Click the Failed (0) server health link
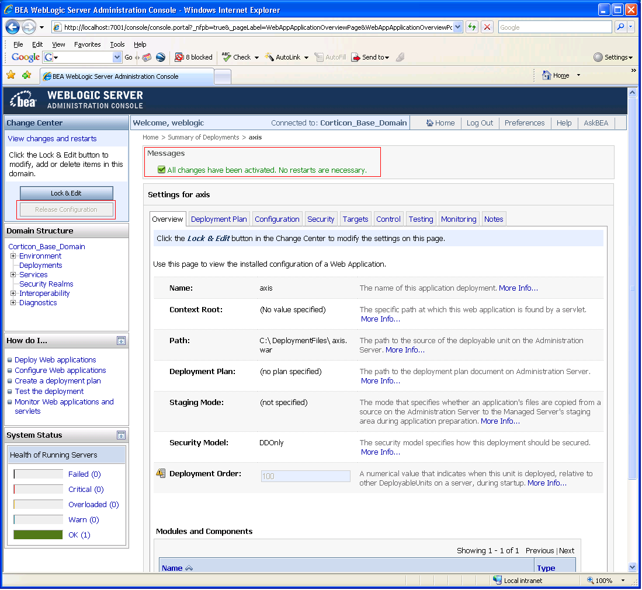This screenshot has height=590, width=642. 84,474
